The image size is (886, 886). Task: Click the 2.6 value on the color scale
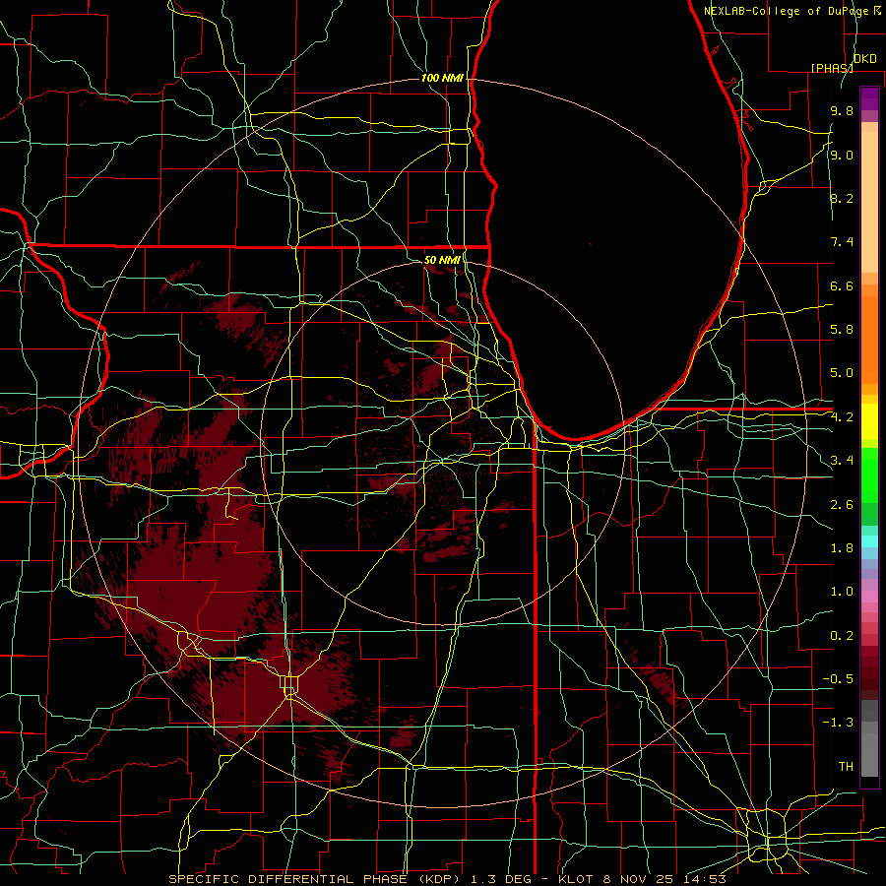tap(842, 505)
